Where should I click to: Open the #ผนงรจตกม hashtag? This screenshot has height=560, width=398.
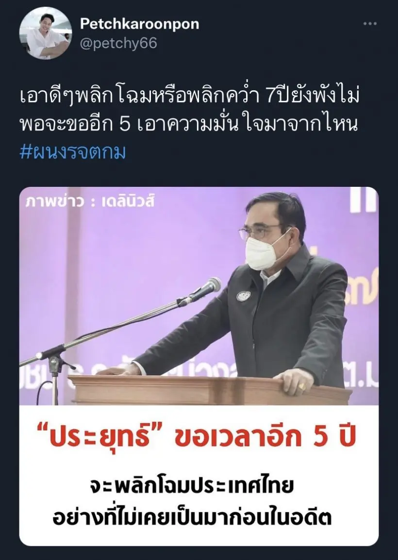(73, 152)
